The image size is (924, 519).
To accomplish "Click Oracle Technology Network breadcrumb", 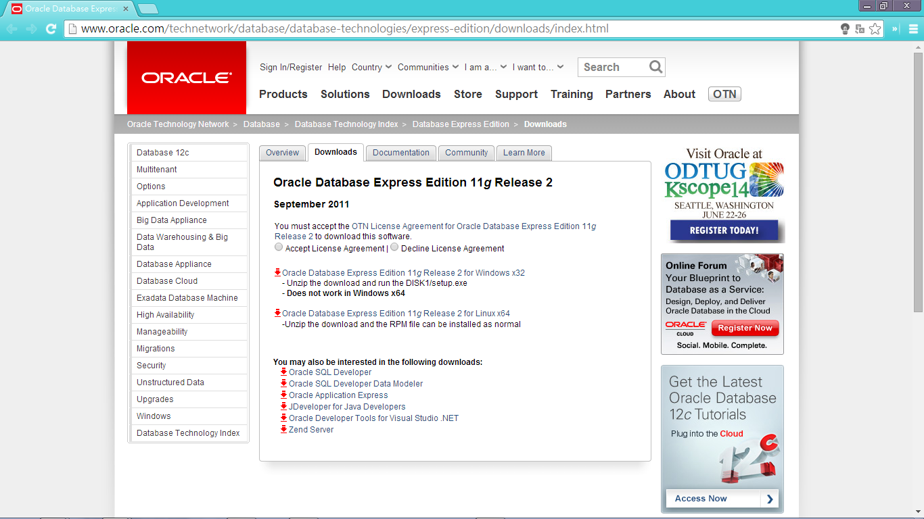I will pyautogui.click(x=178, y=124).
